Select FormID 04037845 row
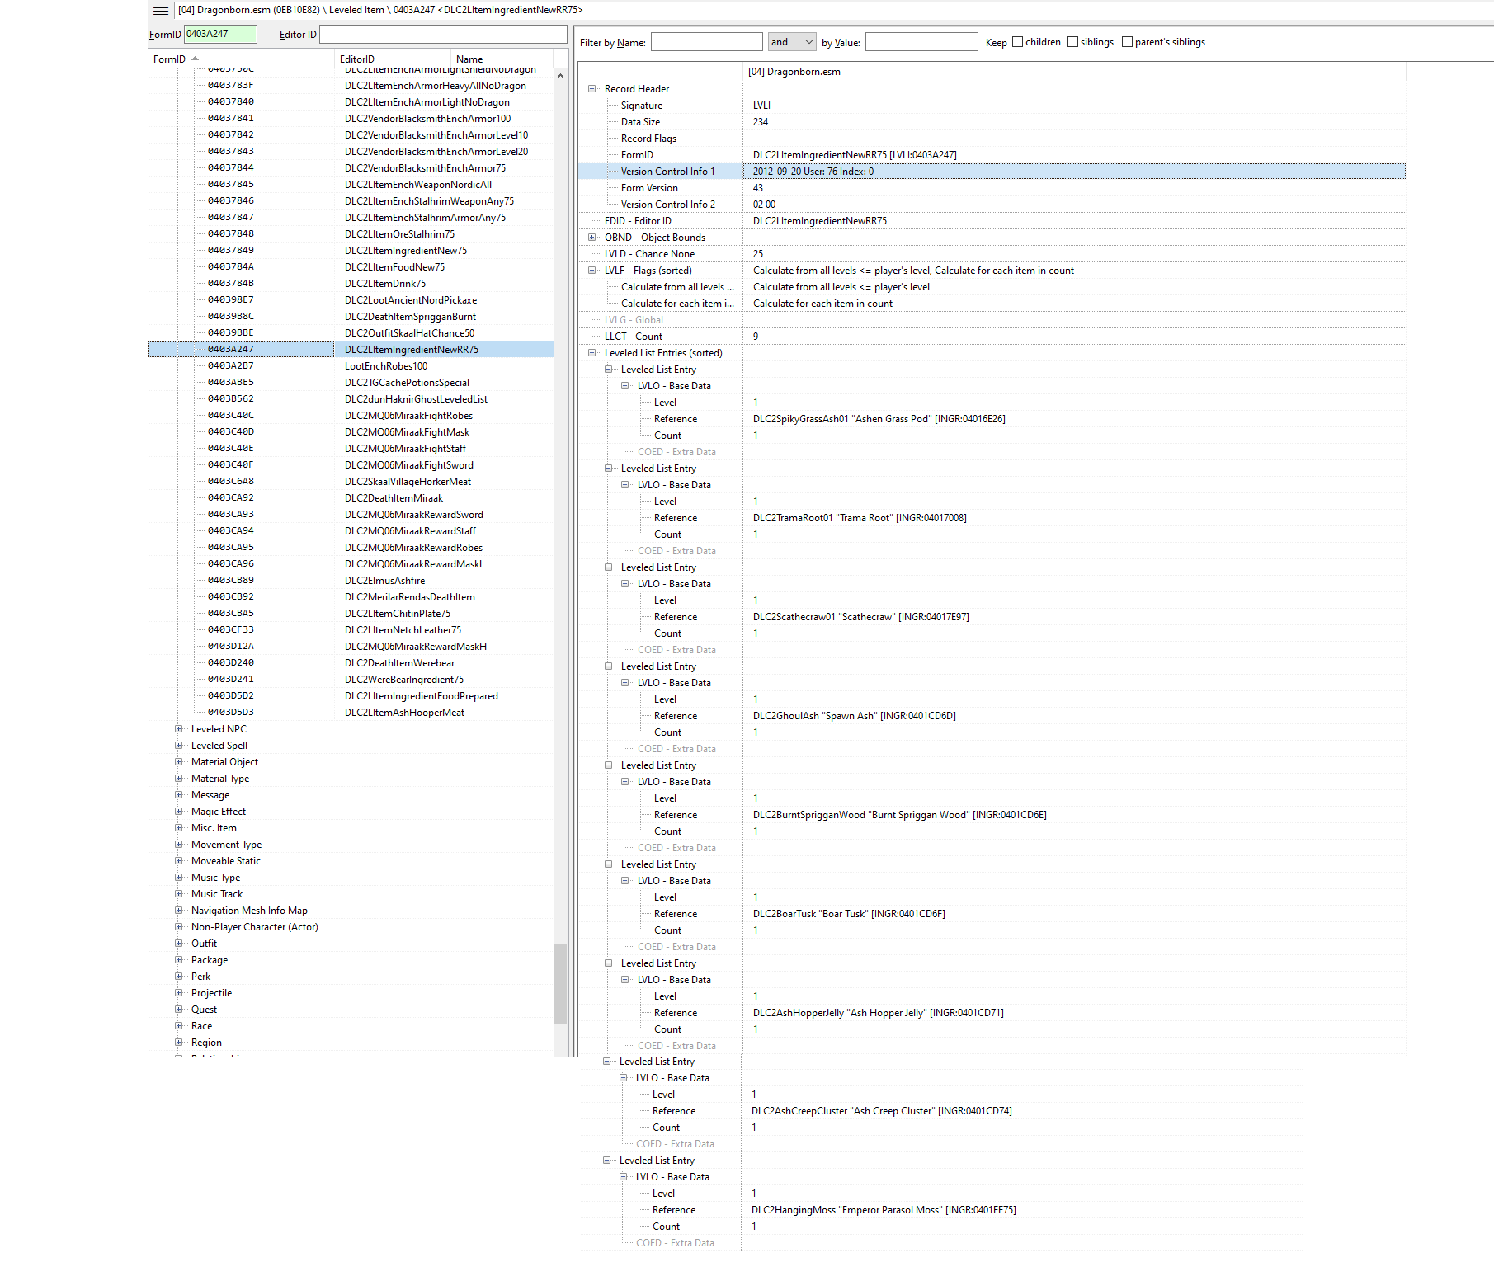The width and height of the screenshot is (1494, 1262). pos(351,185)
